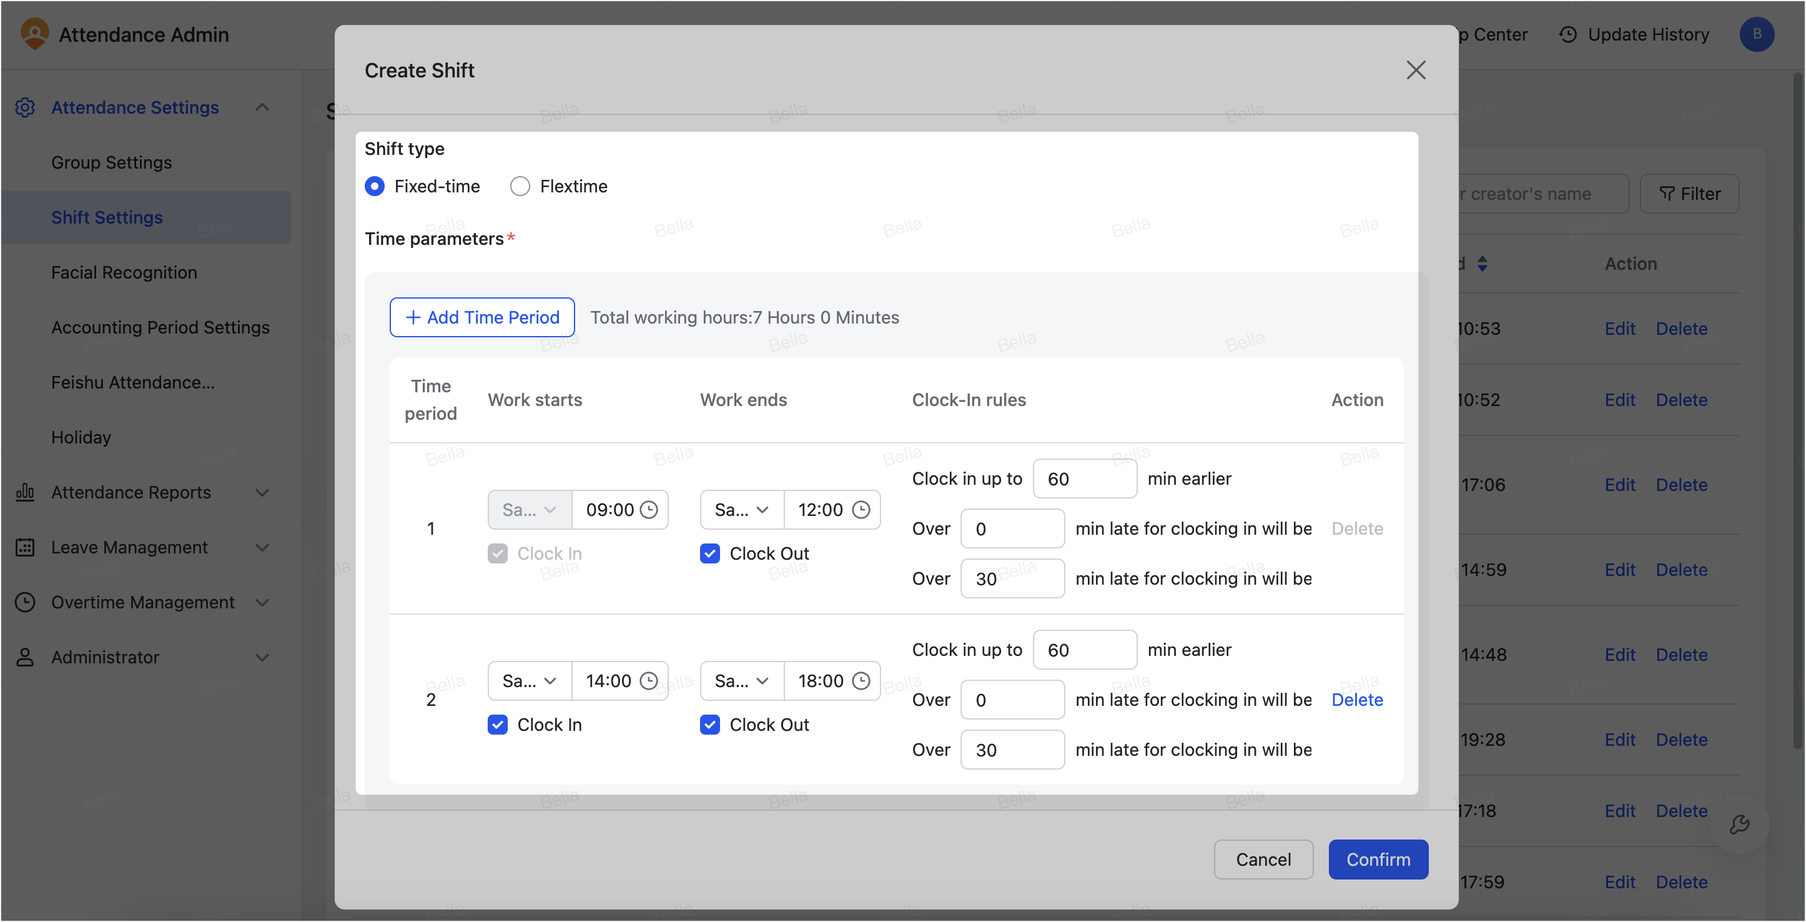Click the Attendance Reports bar-chart icon
Viewport: 1806px width, 922px height.
tap(25, 492)
